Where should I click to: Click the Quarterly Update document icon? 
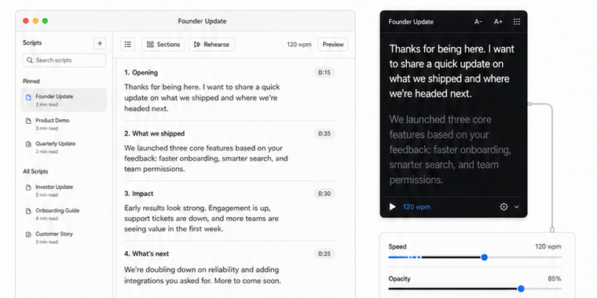[28, 144]
